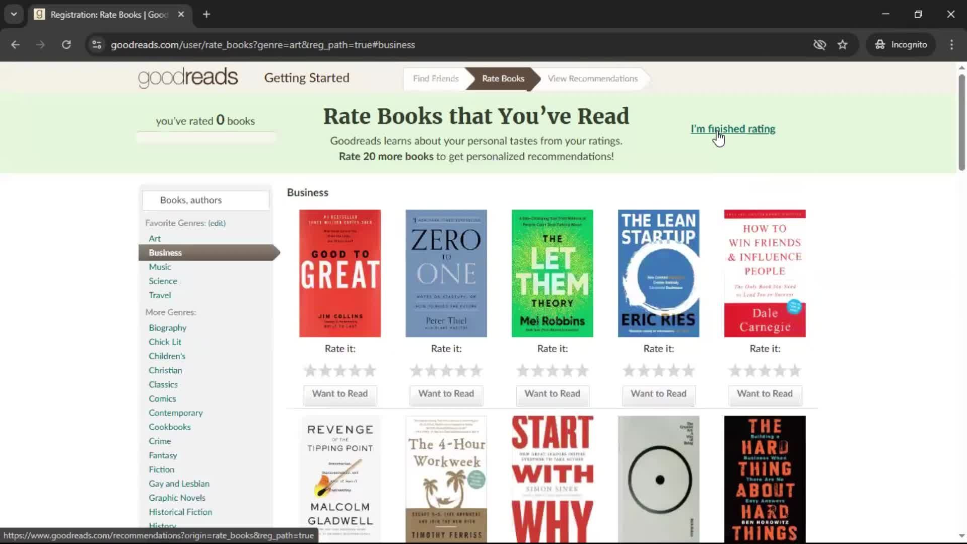Click the browser forward arrow
Screen dimensions: 967x544
tap(41, 45)
